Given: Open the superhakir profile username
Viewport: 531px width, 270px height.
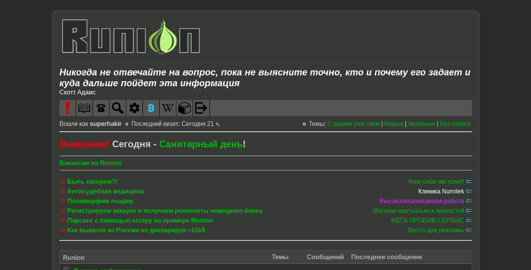Looking at the screenshot, I should pos(106,124).
